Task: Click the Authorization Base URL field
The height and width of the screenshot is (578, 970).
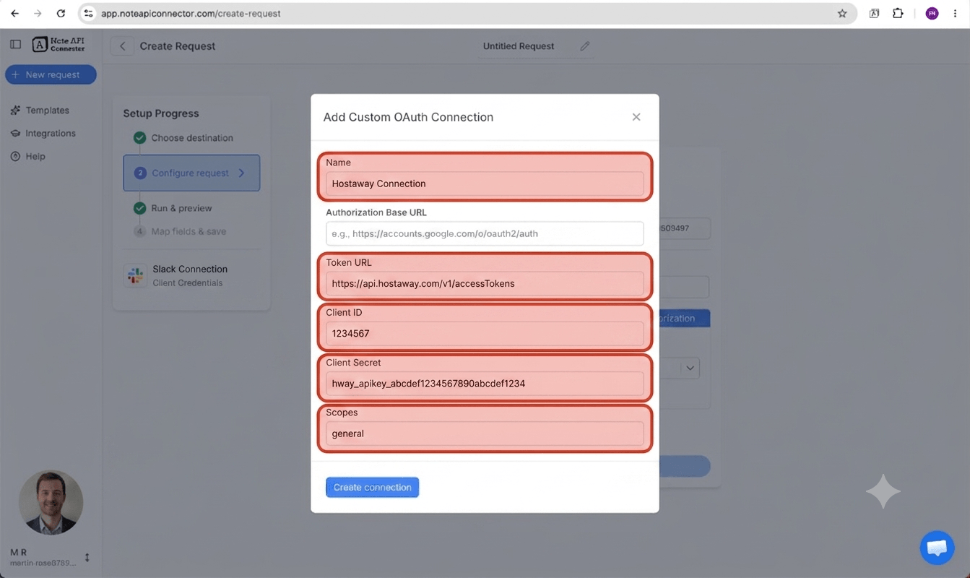Action: [x=485, y=233]
